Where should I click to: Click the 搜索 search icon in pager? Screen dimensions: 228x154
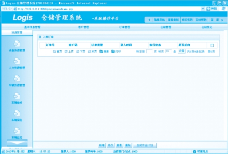[x=101, y=51]
